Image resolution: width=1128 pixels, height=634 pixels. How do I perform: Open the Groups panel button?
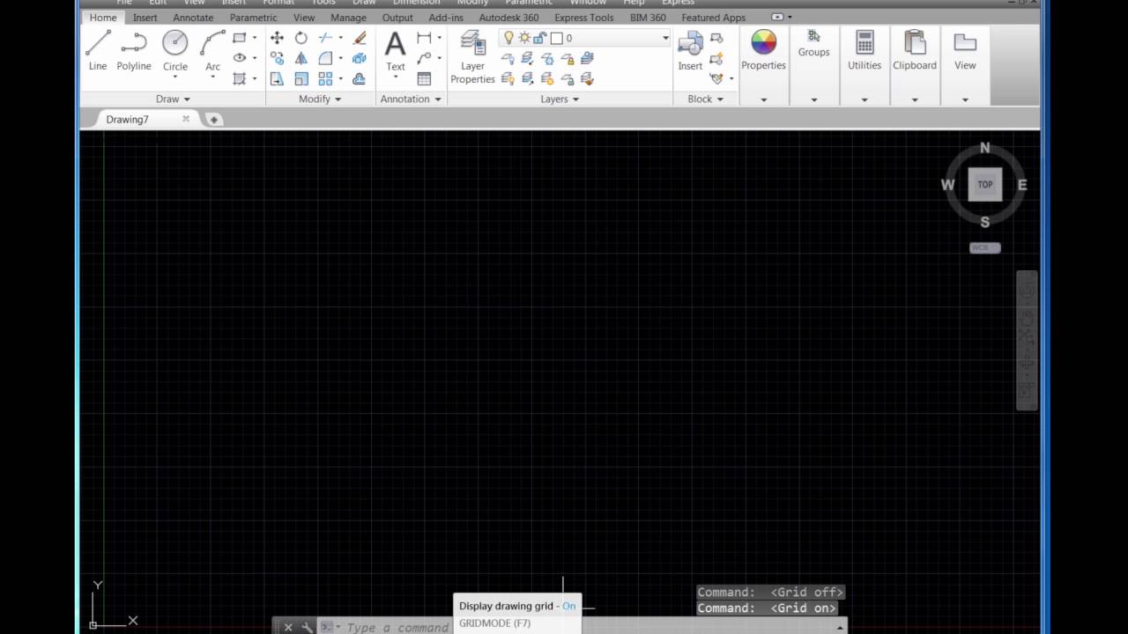[813, 44]
